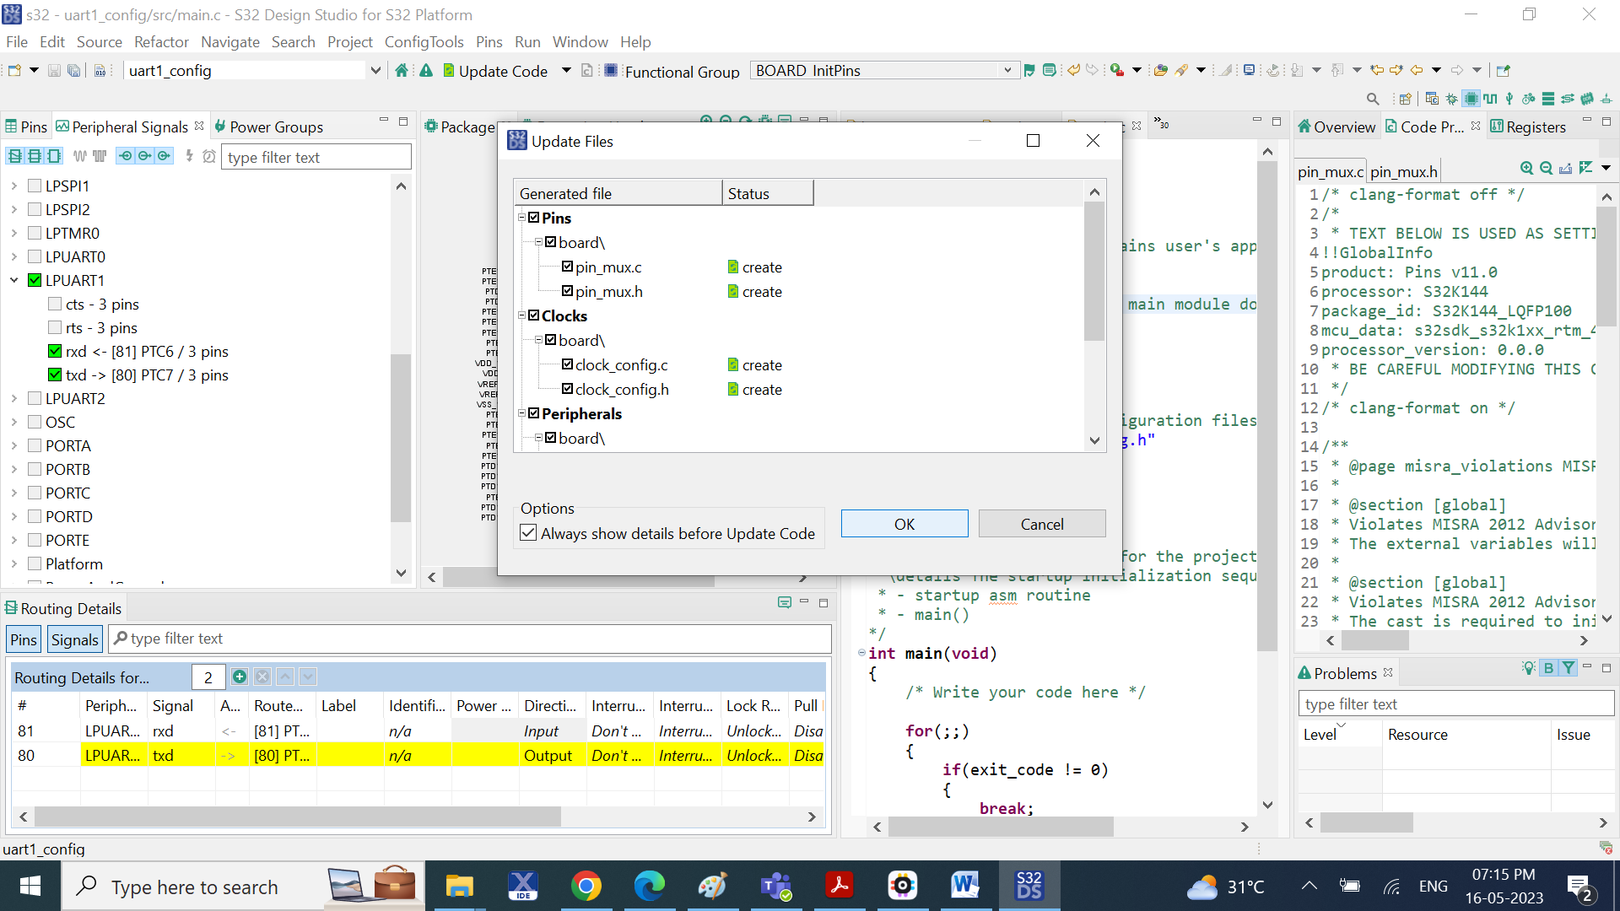Screen dimensions: 1620x911
Task: Disable Always show details before Update Code
Action: point(528,532)
